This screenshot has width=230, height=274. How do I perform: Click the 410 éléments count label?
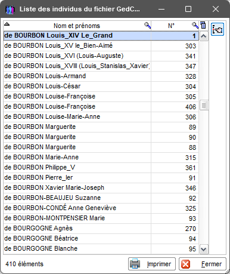[x=24, y=264]
